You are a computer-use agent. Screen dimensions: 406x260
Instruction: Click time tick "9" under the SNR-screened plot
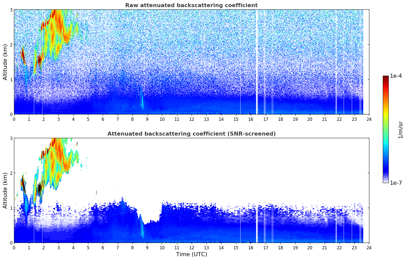147,248
